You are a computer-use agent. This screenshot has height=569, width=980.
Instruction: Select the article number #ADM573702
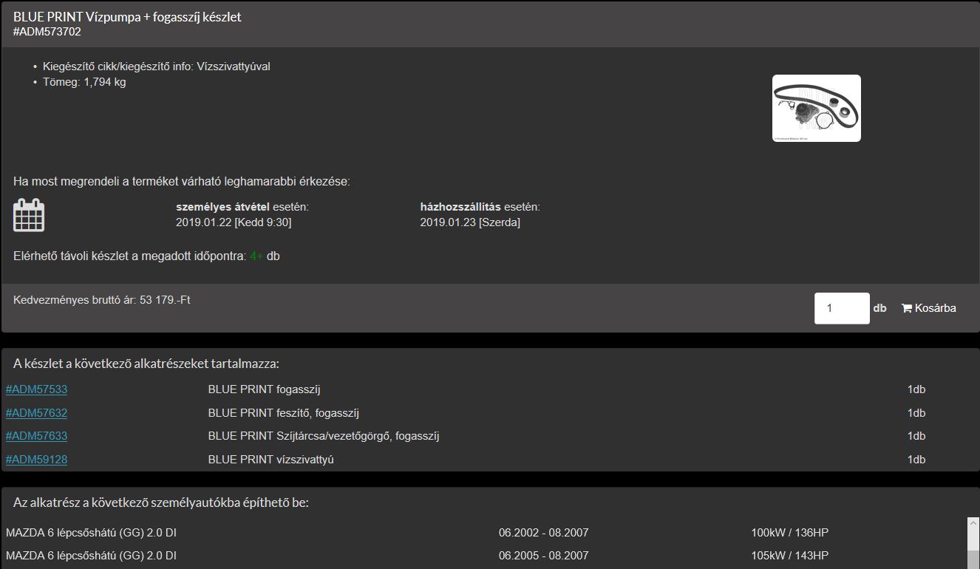(x=47, y=32)
